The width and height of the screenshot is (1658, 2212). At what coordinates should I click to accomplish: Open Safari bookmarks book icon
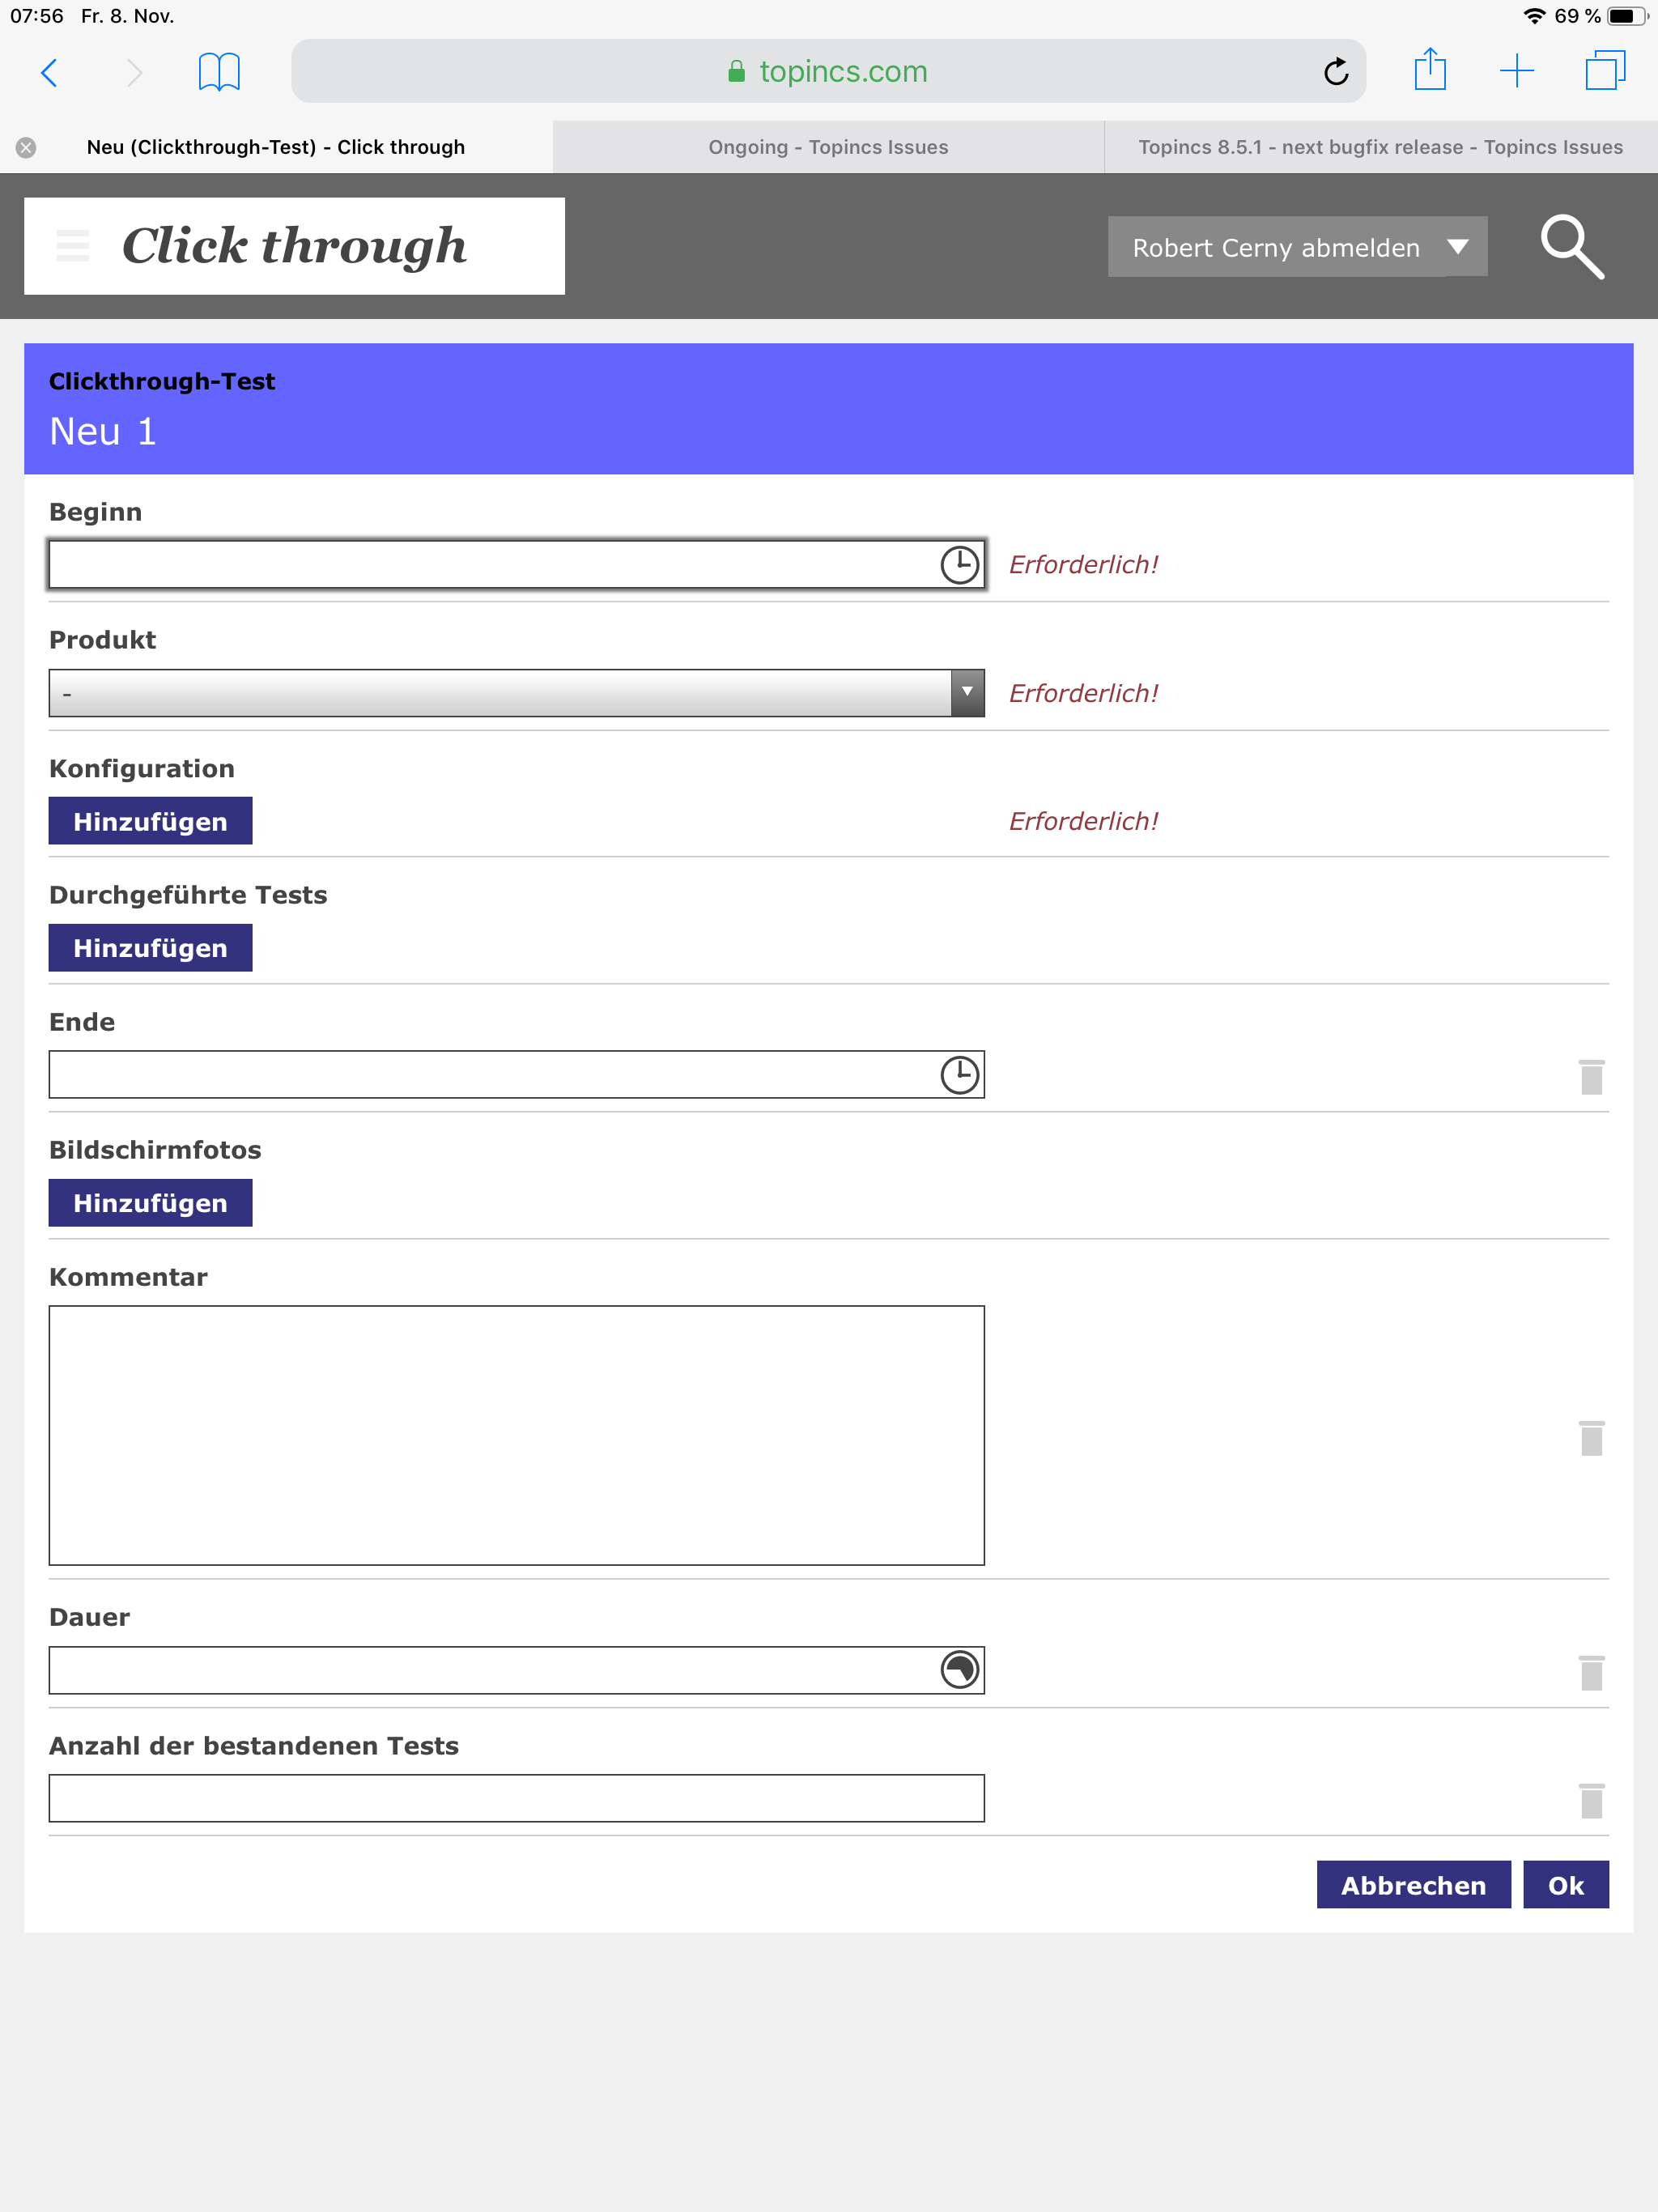(219, 72)
